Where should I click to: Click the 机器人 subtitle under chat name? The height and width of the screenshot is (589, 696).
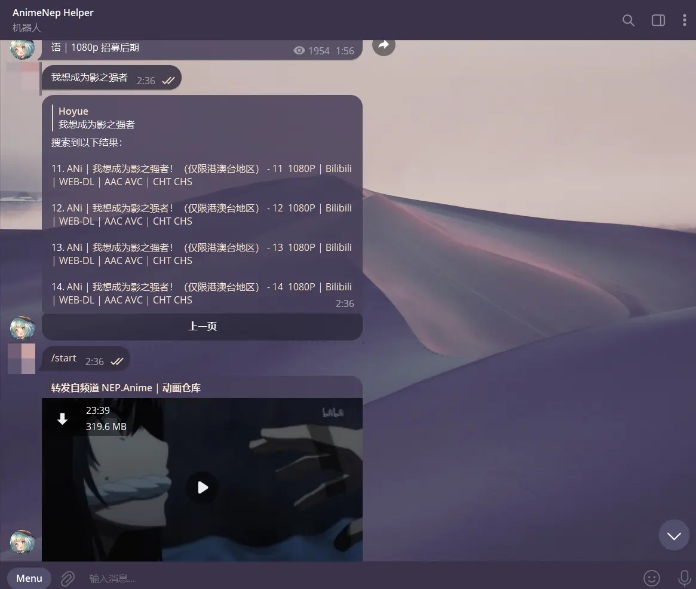pos(27,27)
